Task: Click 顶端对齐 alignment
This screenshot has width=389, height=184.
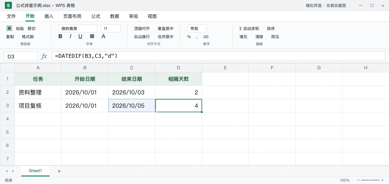Action: (x=142, y=28)
